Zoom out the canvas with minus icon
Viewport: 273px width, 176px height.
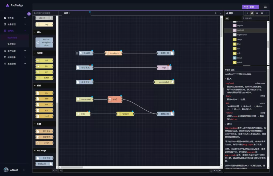click(x=214, y=171)
